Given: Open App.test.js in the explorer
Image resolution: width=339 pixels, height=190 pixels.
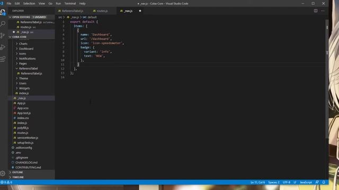Looking at the screenshot, I should [32, 113].
